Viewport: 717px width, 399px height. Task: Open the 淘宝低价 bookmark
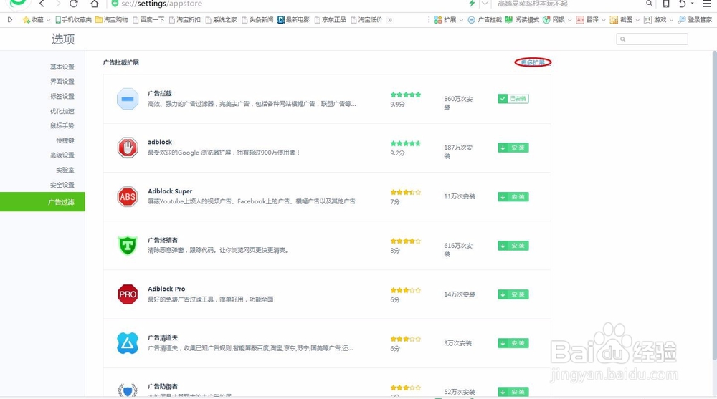pyautogui.click(x=366, y=19)
